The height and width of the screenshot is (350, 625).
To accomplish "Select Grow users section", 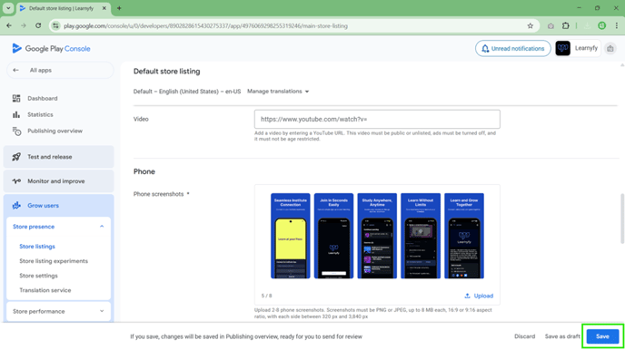I will click(58, 205).
